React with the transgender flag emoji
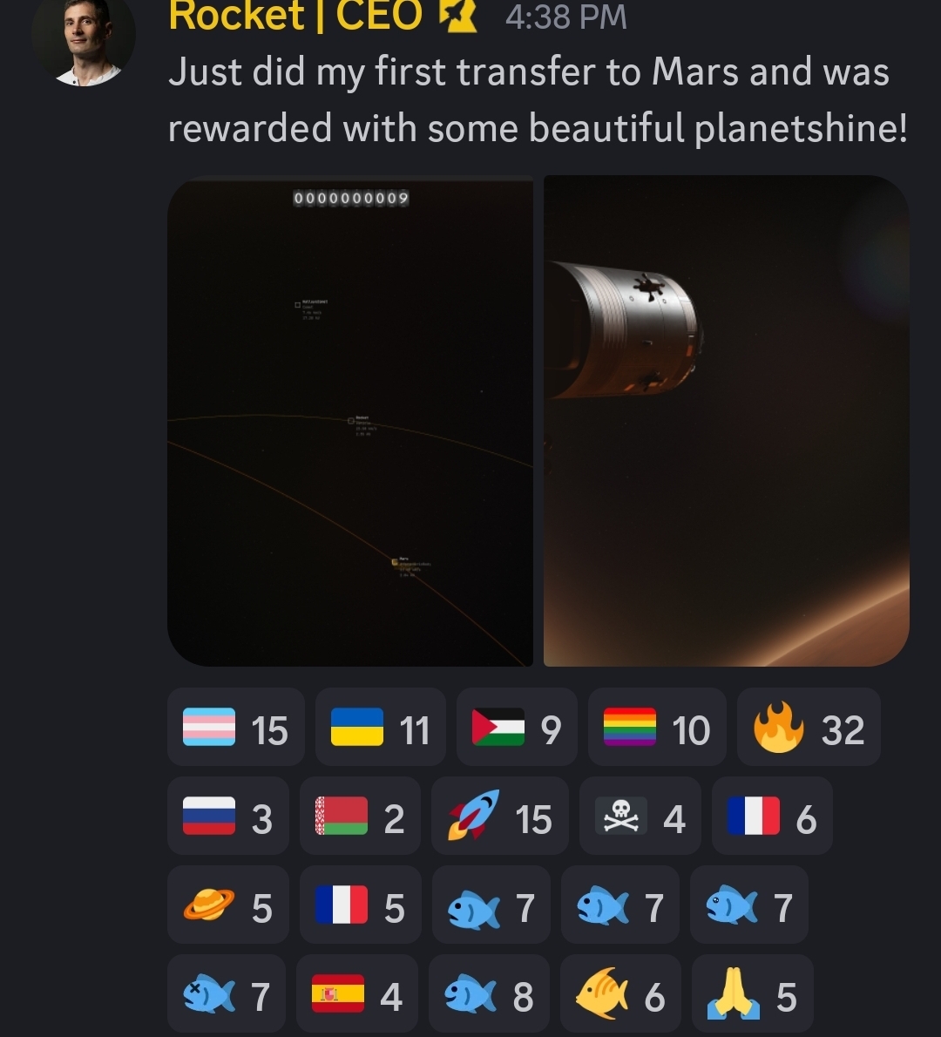Viewport: 941px width, 1037px height. [x=235, y=727]
